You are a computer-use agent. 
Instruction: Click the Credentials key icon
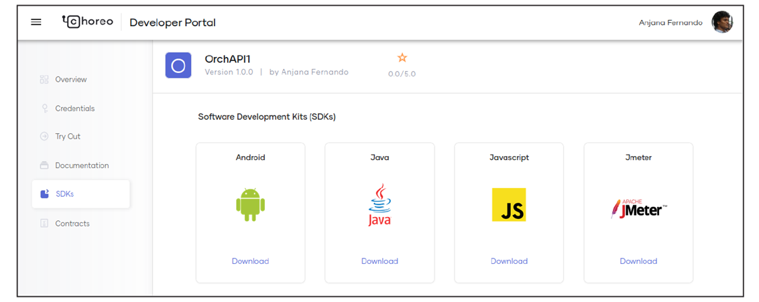pyautogui.click(x=44, y=108)
